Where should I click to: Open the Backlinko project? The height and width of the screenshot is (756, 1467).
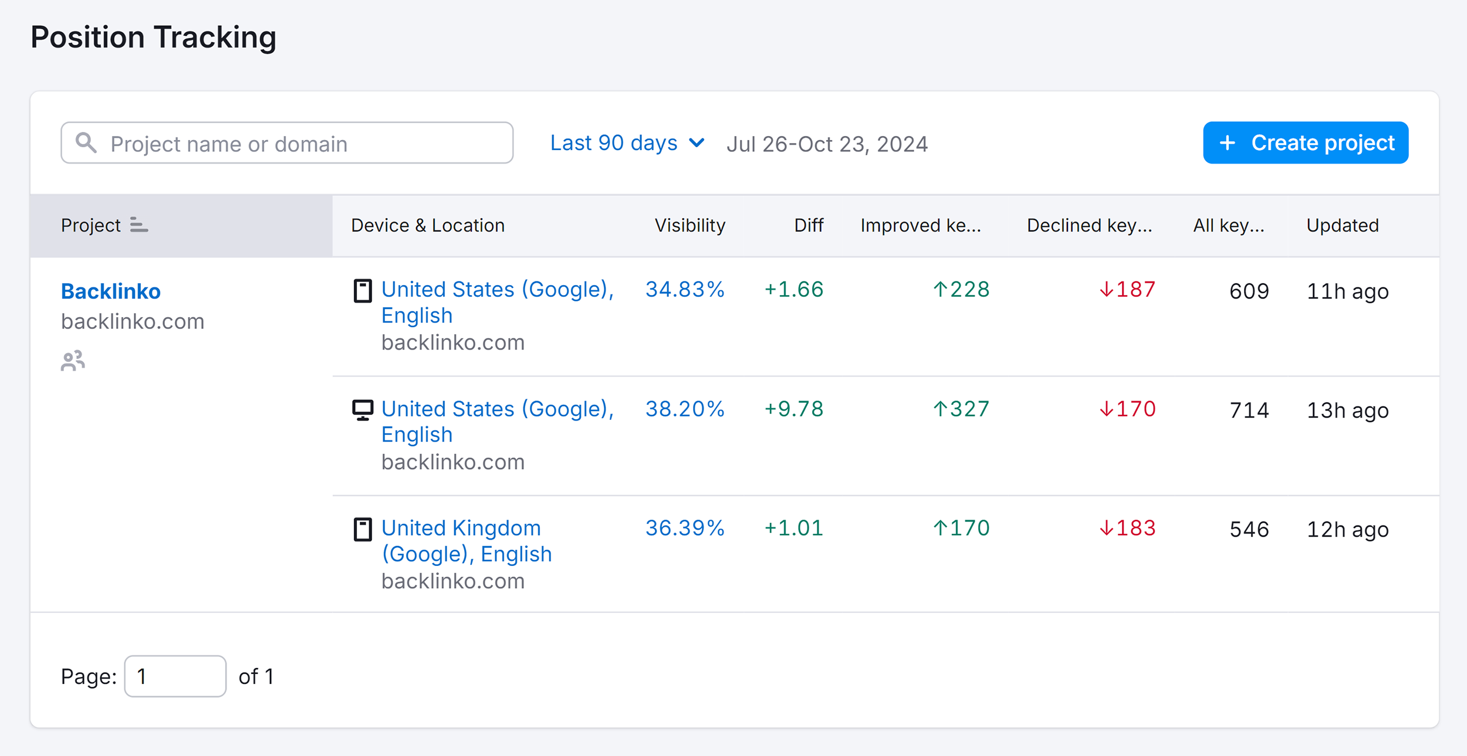tap(110, 290)
